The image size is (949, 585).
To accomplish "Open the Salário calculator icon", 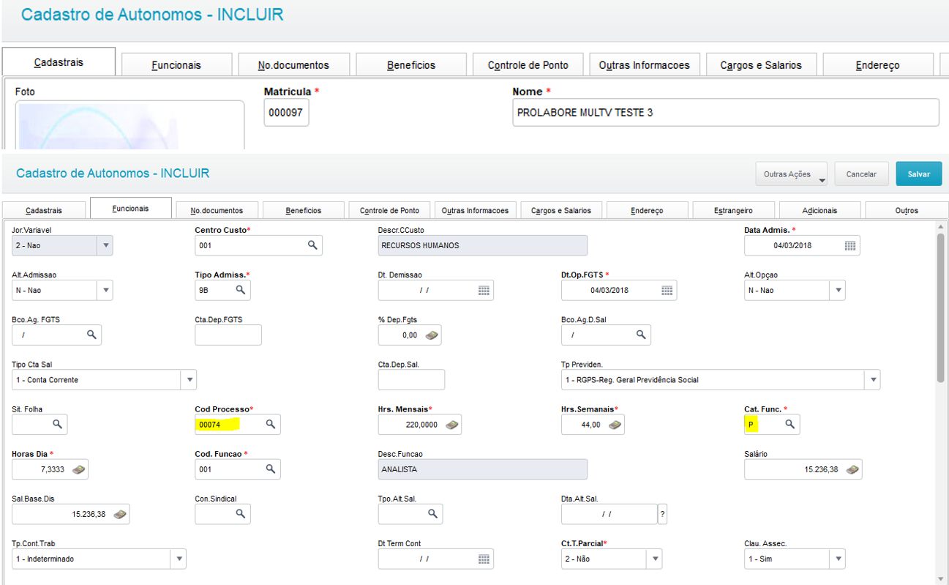I will click(x=852, y=470).
